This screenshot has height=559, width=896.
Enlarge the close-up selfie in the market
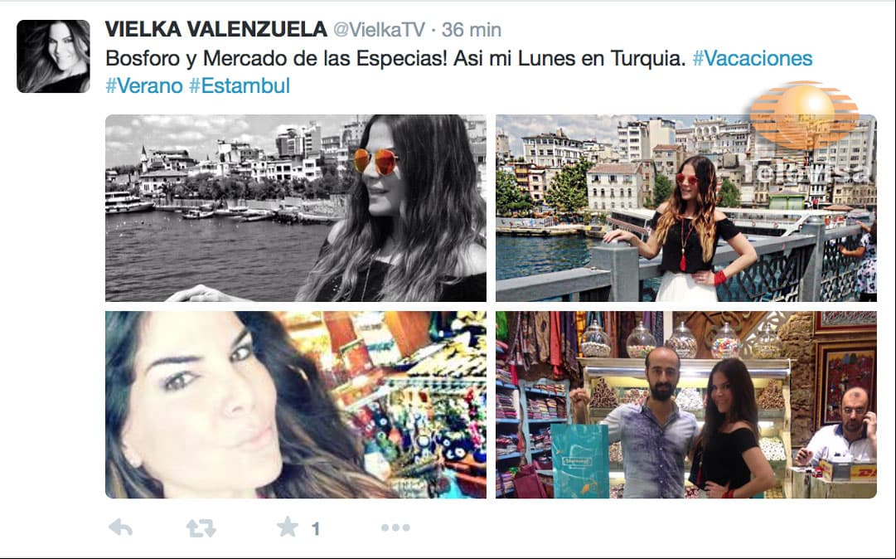pos(296,405)
